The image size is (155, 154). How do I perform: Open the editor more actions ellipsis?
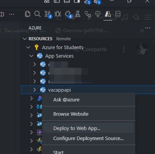pyautogui.click(x=12, y=14)
